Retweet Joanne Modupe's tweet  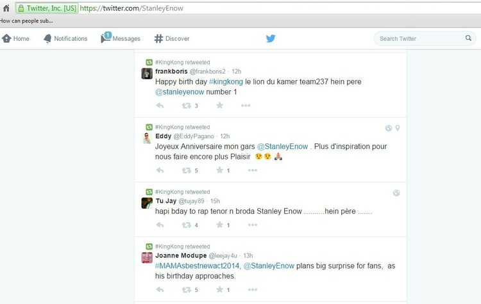187,290
